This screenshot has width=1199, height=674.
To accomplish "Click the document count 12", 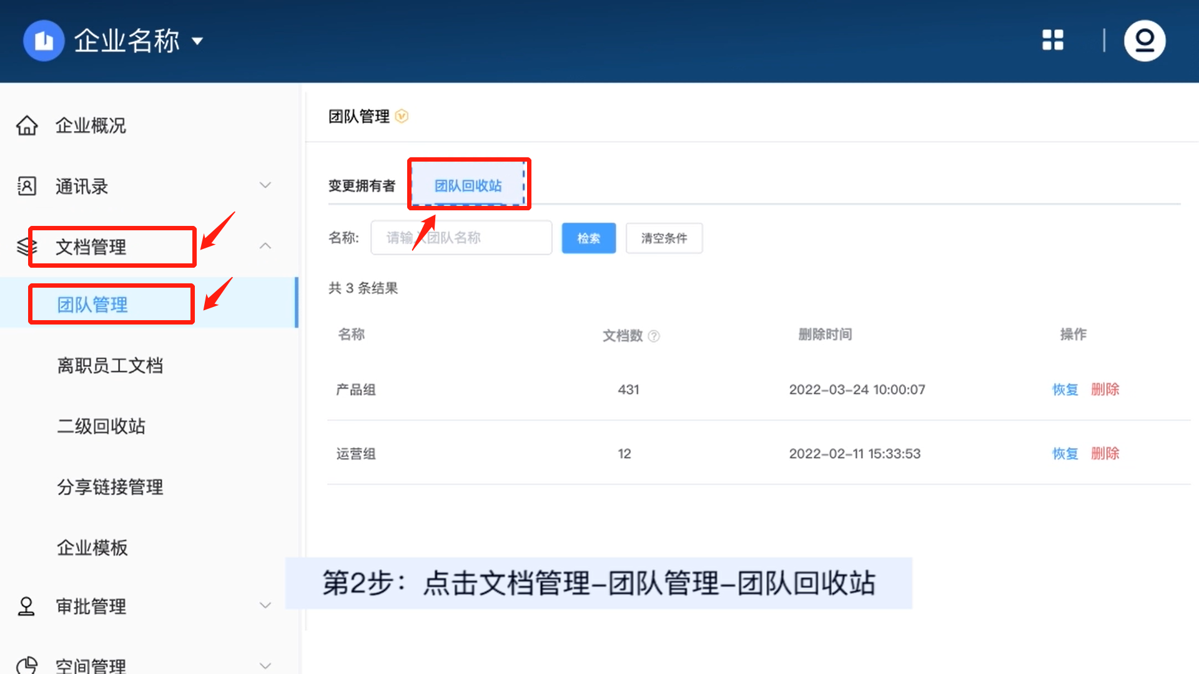I will [x=624, y=454].
